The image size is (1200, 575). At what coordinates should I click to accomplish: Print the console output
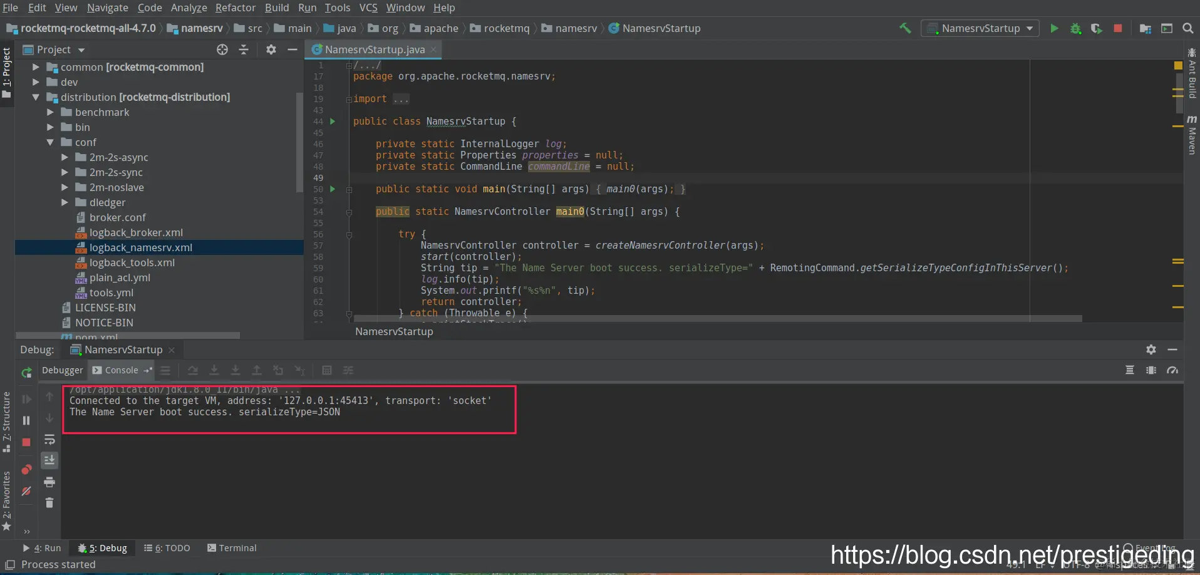[49, 482]
